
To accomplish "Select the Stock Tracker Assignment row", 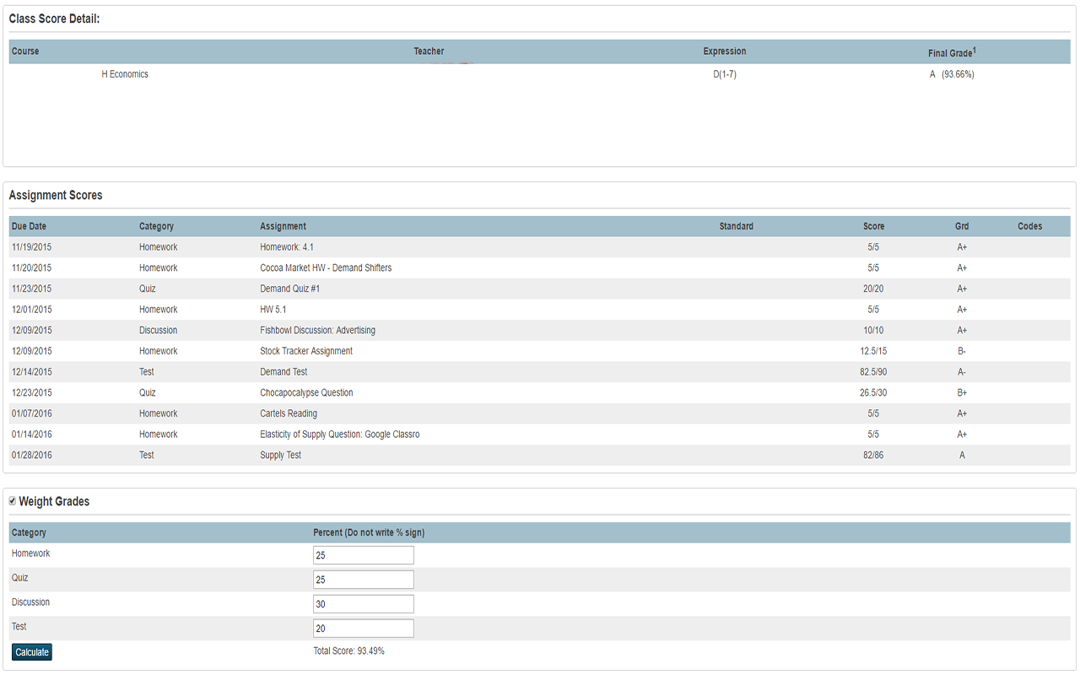I will click(540, 351).
